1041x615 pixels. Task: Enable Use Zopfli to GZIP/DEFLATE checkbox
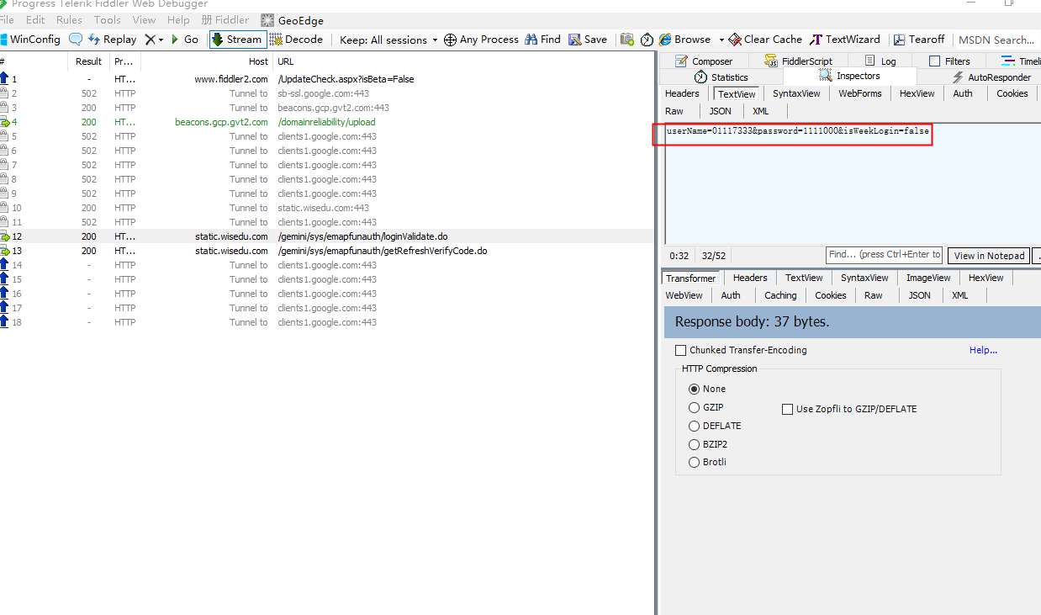click(x=787, y=409)
